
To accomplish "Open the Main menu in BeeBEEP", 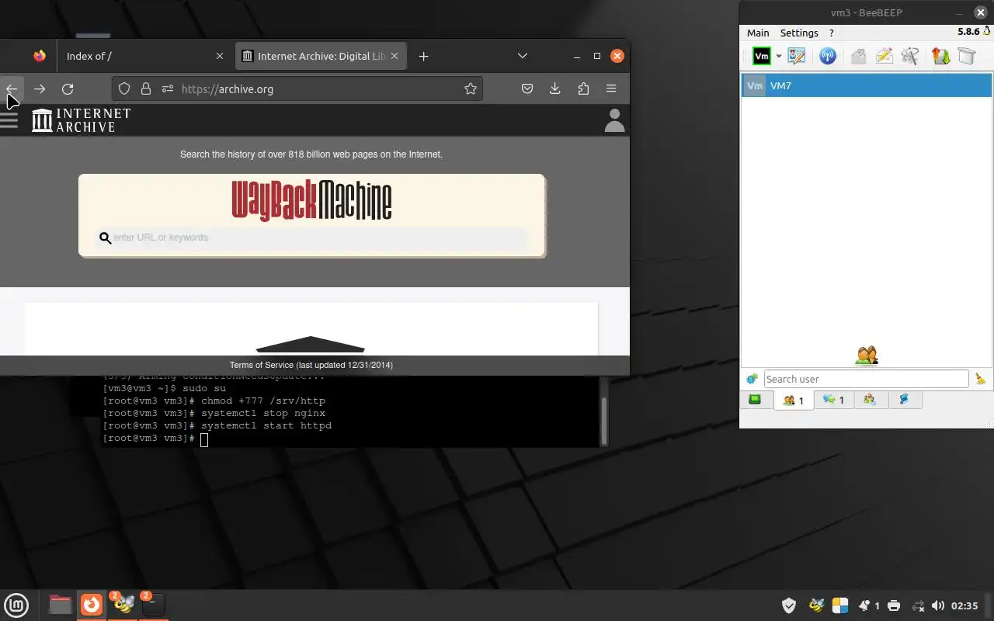I will click(x=758, y=33).
